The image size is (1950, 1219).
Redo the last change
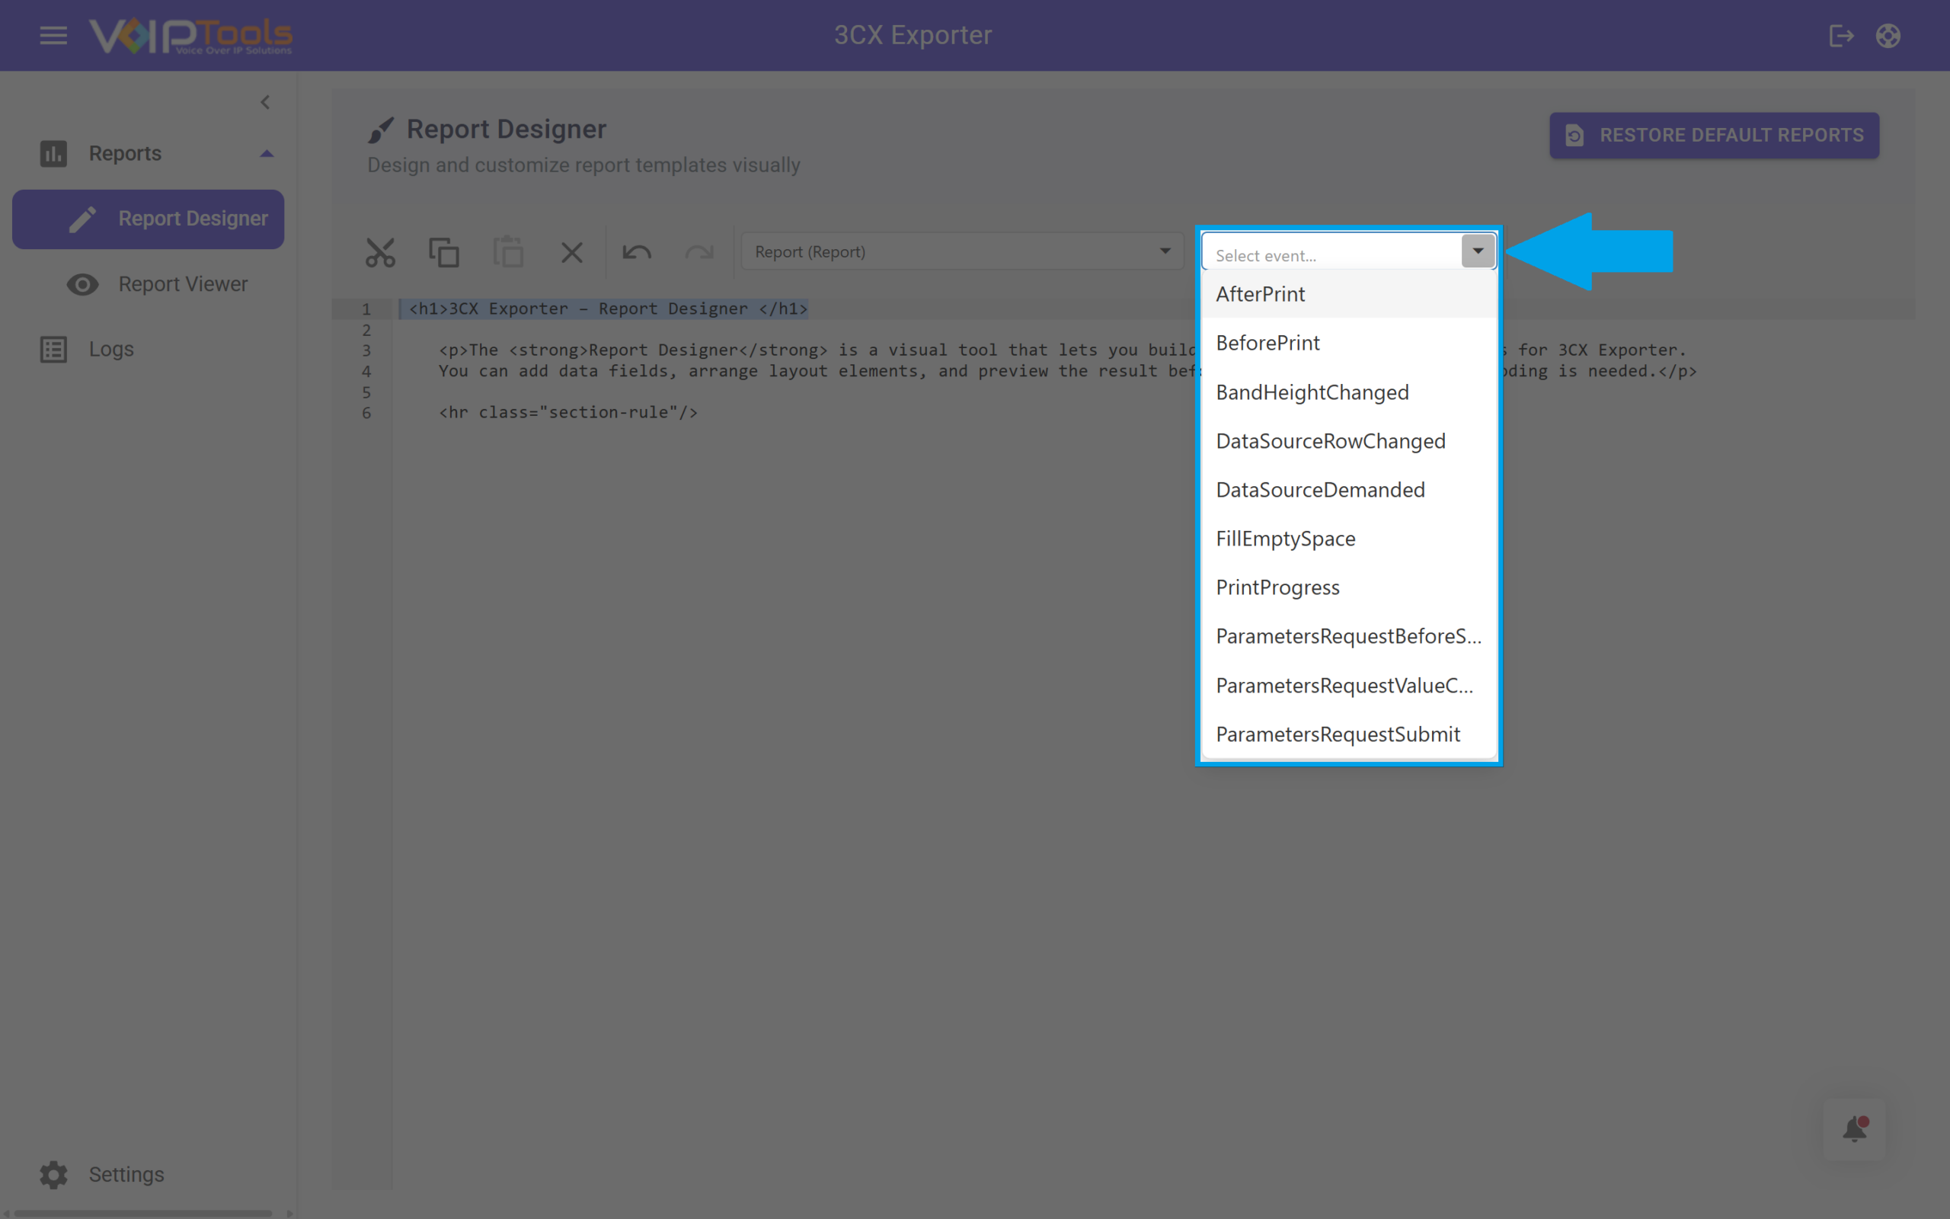pyautogui.click(x=699, y=252)
